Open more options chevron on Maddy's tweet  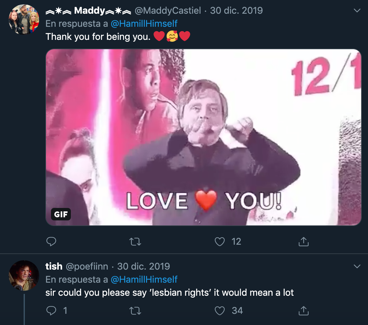(x=357, y=11)
